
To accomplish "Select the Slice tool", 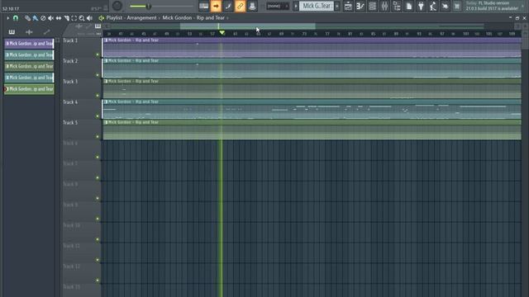I will point(66,18).
